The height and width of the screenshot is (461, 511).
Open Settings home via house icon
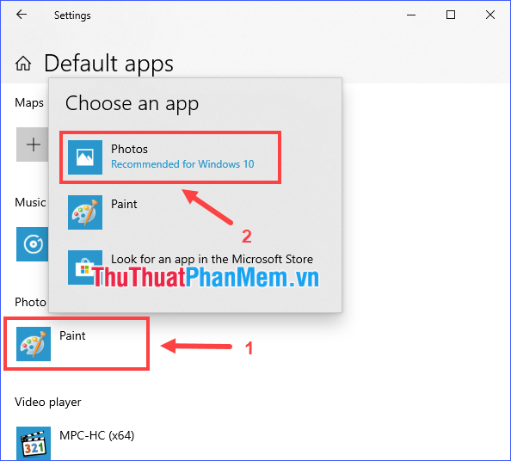click(23, 63)
